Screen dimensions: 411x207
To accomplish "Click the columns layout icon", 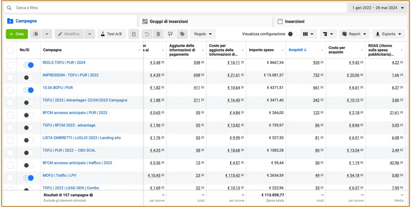I will click(305, 34).
